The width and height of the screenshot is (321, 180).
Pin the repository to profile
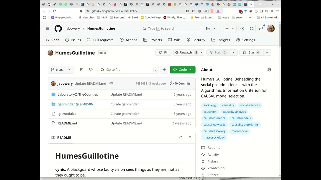point(163,52)
